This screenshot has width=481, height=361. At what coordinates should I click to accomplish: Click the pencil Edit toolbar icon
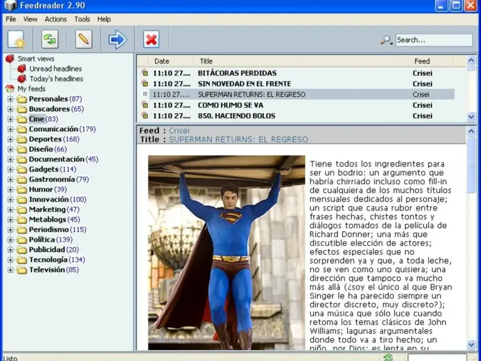click(84, 39)
